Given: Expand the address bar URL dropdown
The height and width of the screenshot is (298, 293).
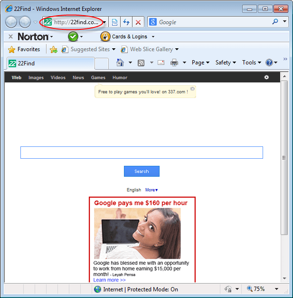Looking at the screenshot, I should 104,22.
